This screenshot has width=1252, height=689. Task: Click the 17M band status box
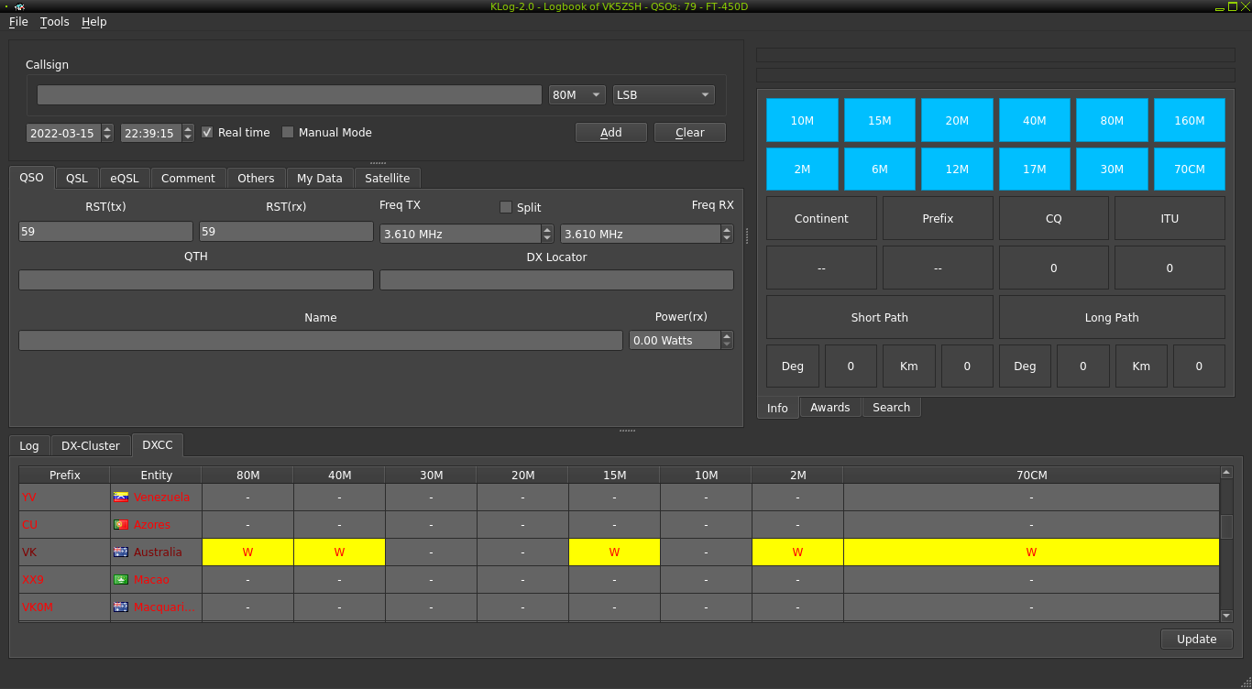[1035, 170]
